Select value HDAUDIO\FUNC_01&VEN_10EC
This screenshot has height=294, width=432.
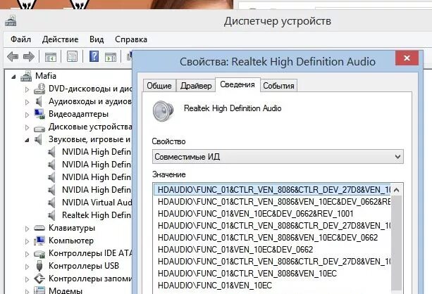(x=215, y=286)
